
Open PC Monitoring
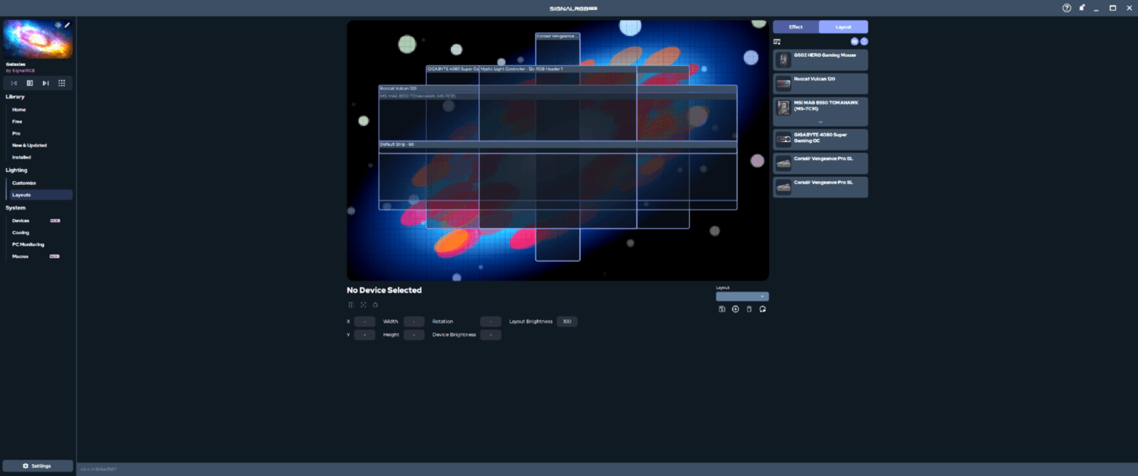point(28,244)
